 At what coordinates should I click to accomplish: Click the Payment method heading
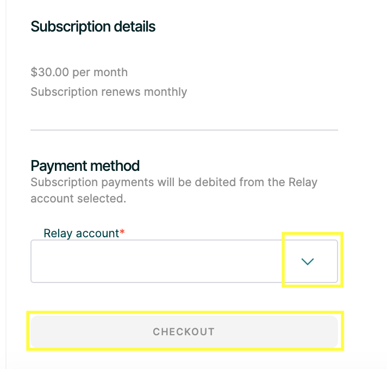85,165
